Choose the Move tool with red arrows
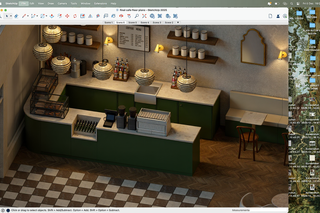The height and width of the screenshot is (213, 320). pyautogui.click(x=67, y=16)
